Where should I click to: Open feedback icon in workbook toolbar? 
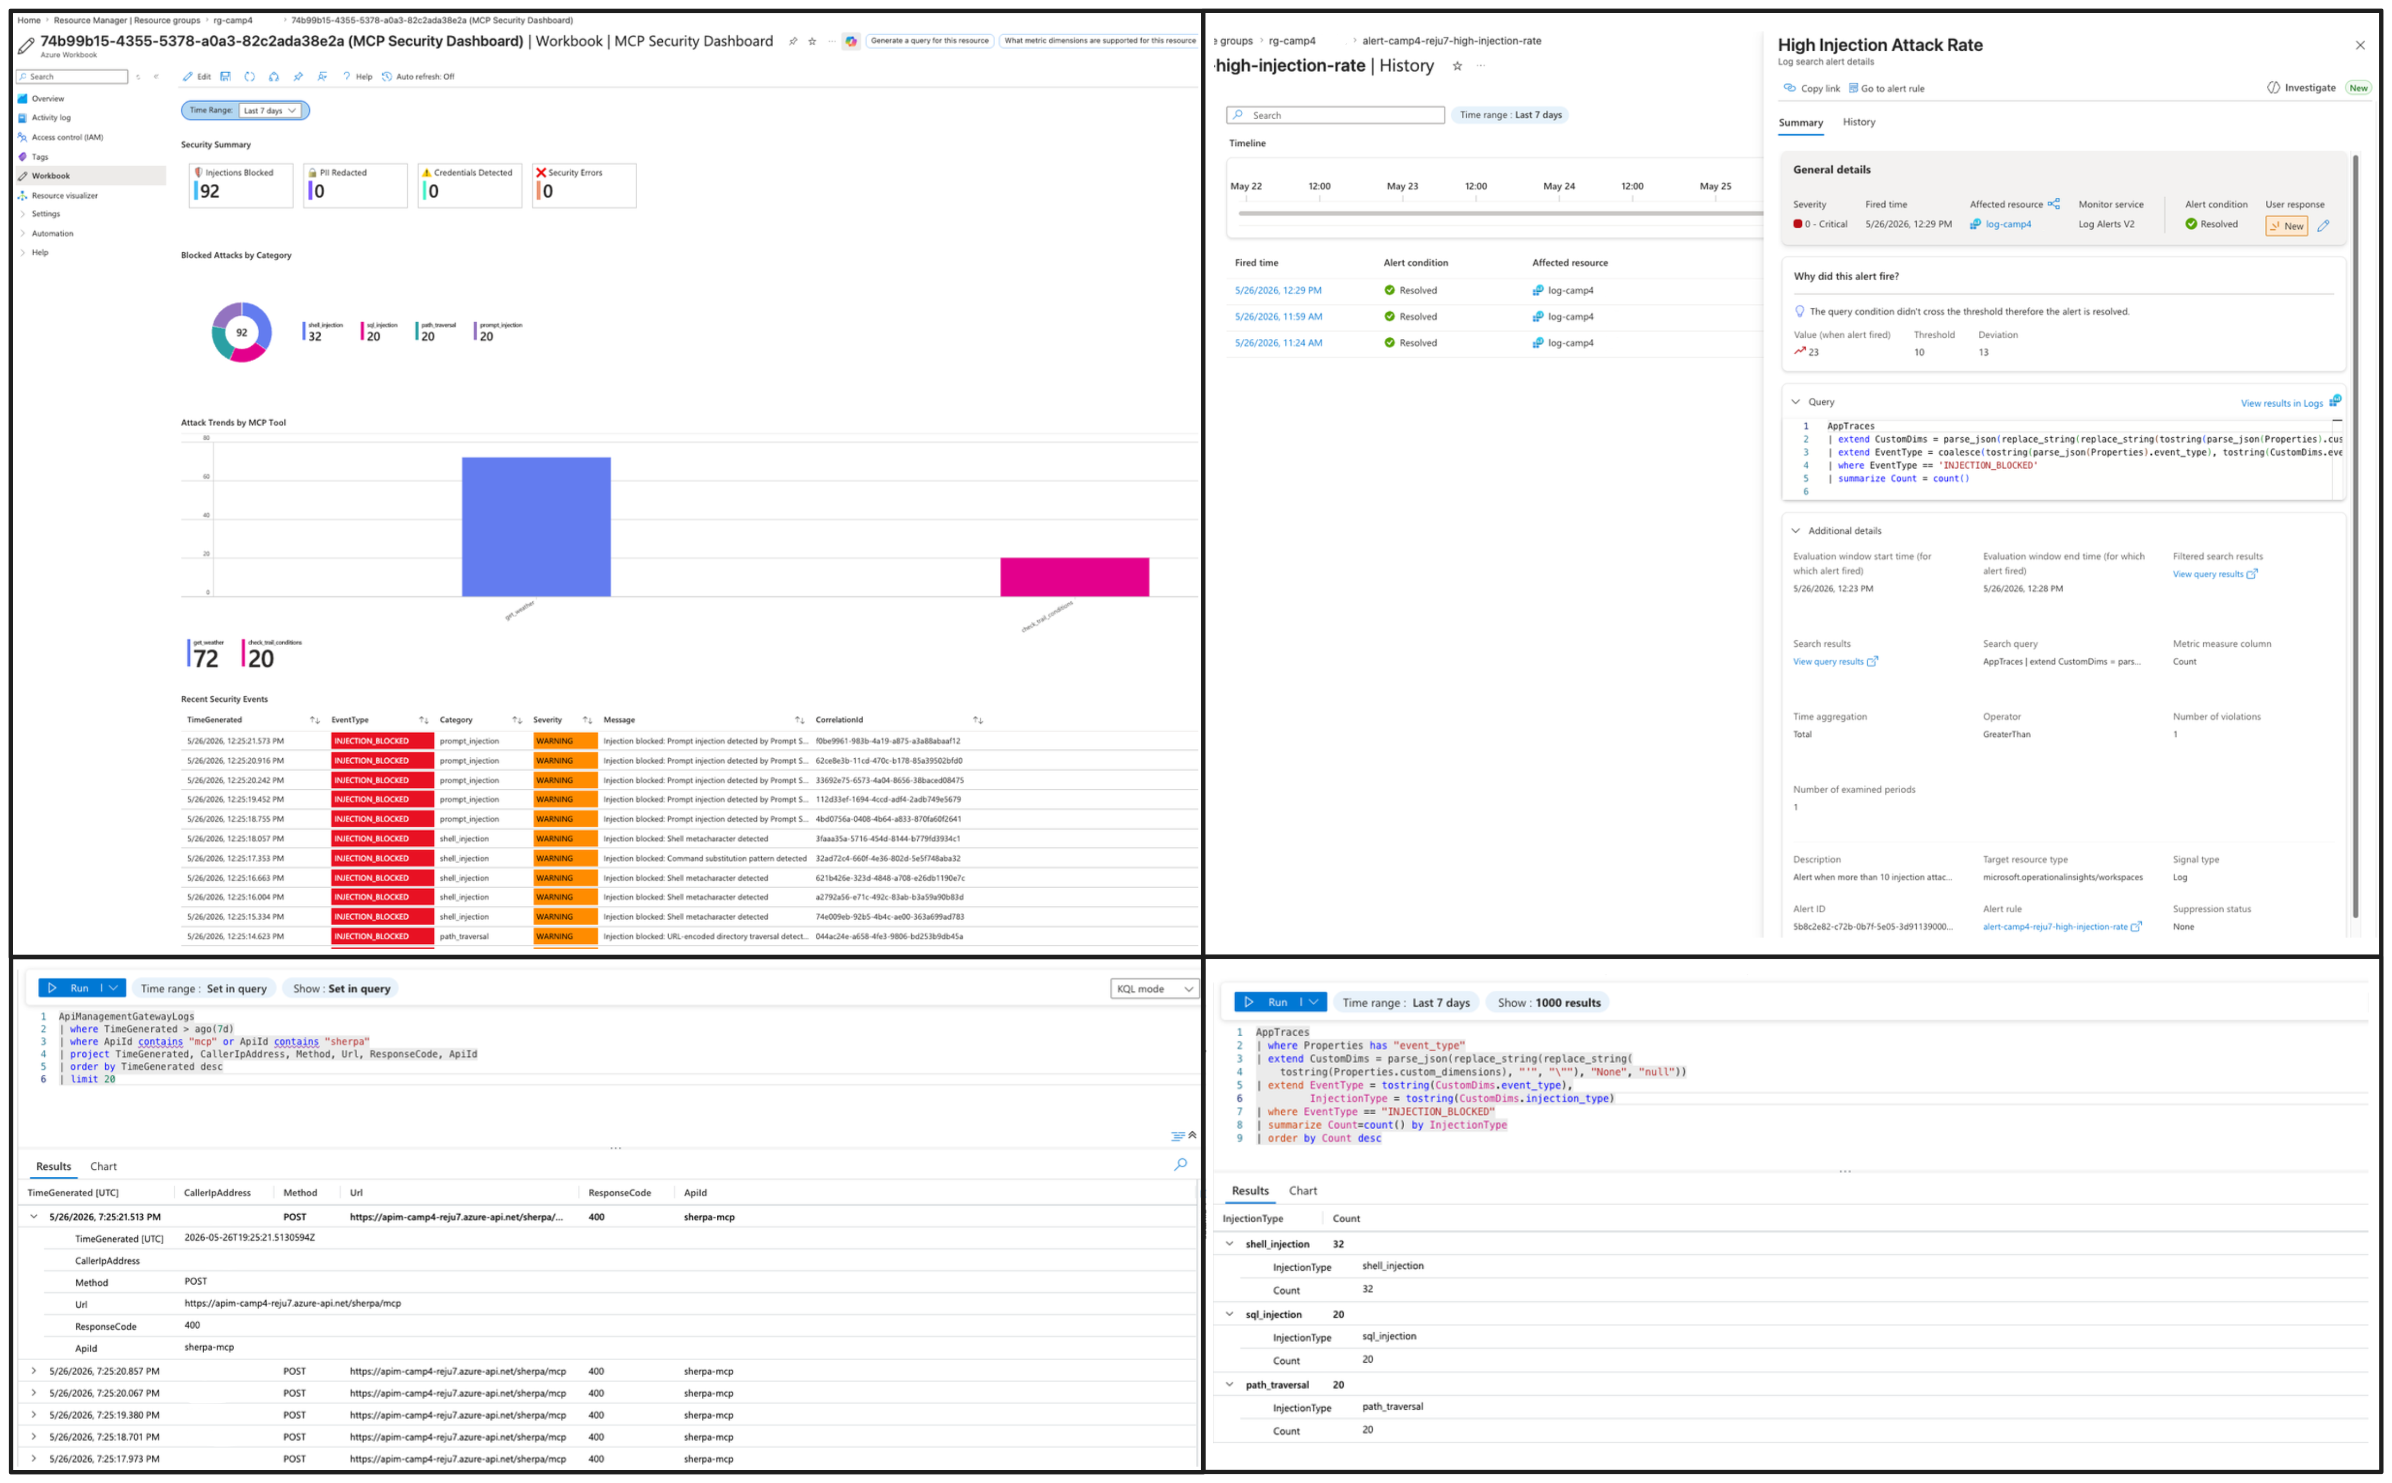[x=322, y=76]
